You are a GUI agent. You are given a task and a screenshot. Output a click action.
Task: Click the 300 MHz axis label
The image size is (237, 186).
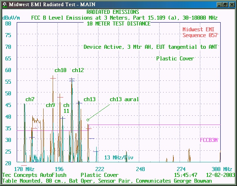(222, 169)
